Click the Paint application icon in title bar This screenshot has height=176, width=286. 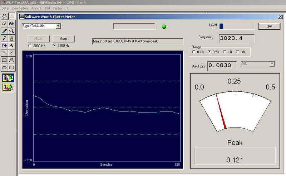3,3
